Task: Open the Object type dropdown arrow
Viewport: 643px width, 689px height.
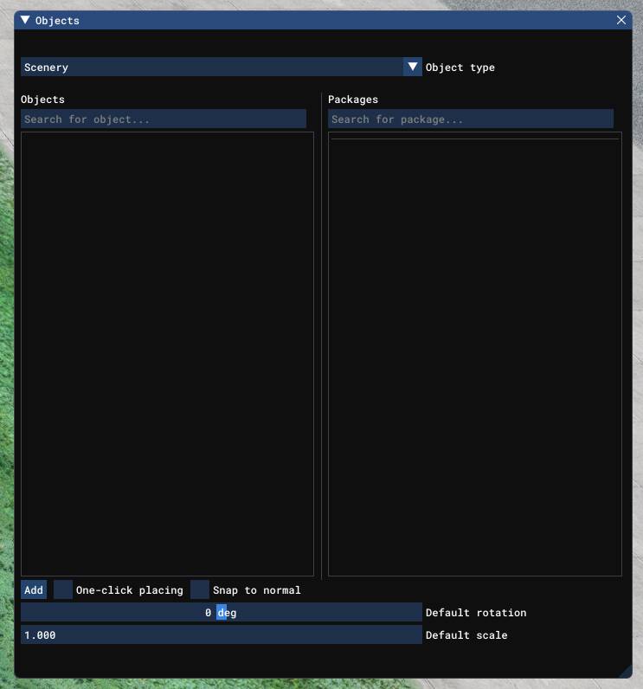Action: point(413,67)
